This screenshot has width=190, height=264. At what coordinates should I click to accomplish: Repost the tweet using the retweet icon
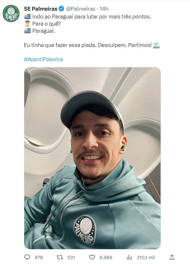pos(60,257)
